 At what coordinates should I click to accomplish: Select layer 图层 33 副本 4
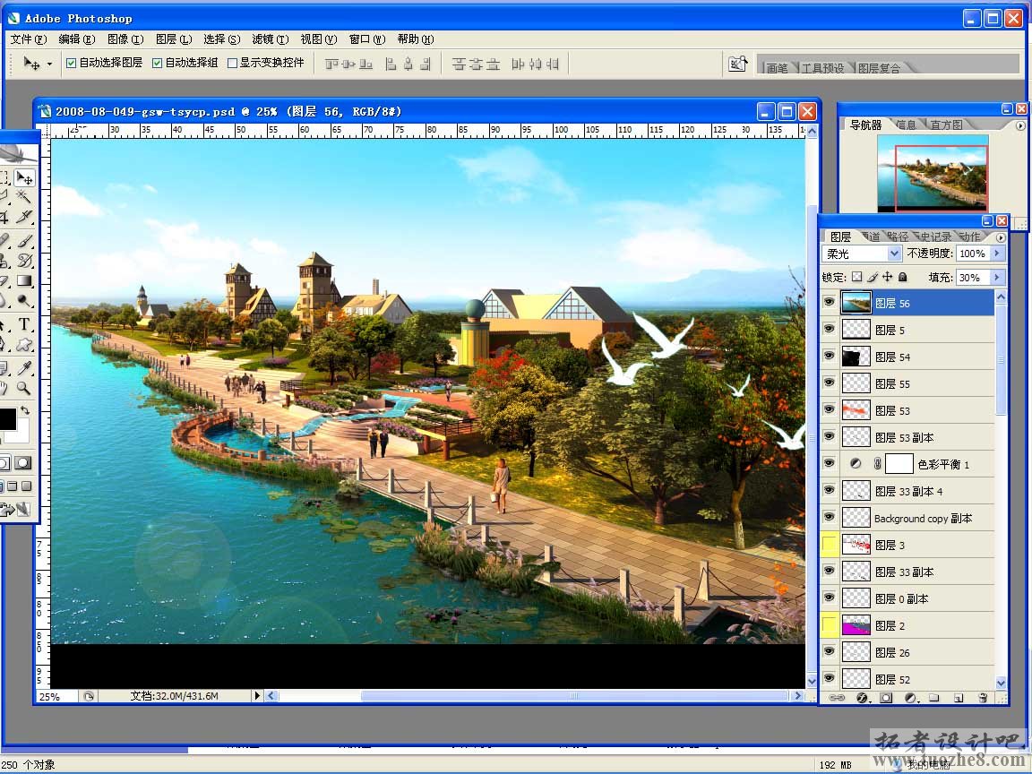click(x=908, y=491)
